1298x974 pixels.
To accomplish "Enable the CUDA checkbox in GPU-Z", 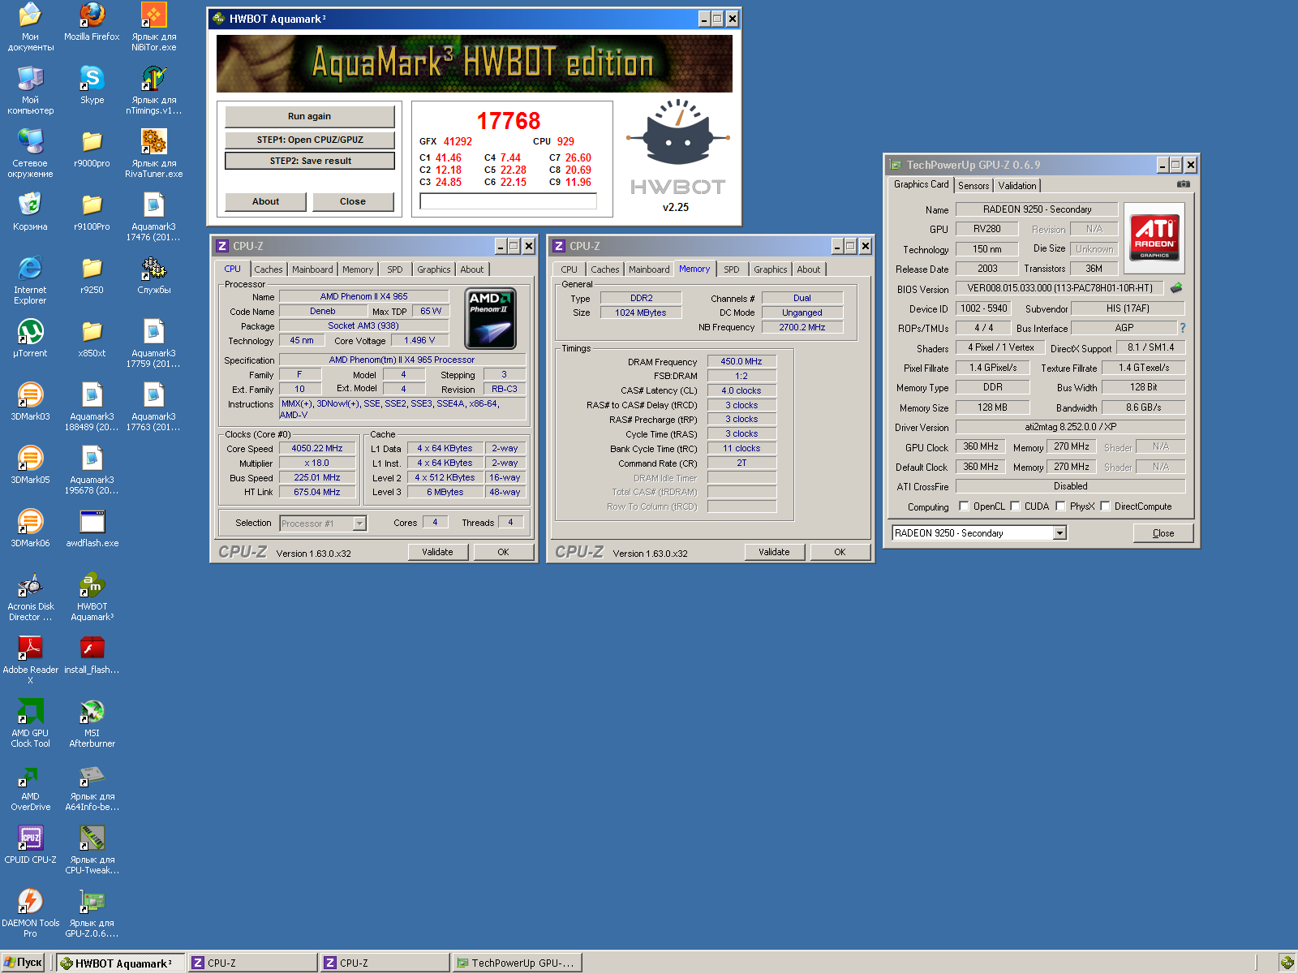I will coord(1015,506).
